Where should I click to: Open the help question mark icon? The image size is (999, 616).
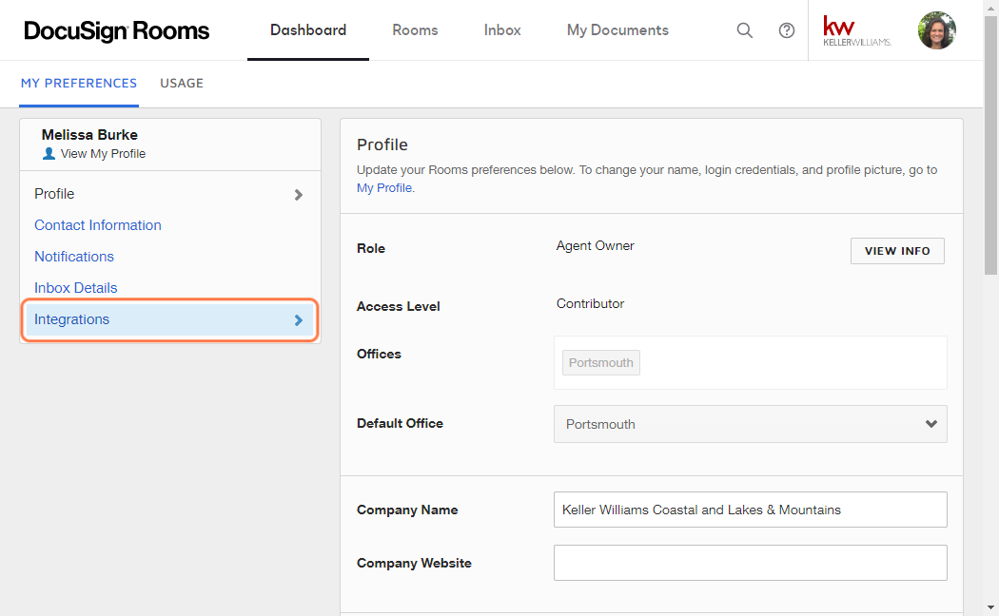coord(786,29)
